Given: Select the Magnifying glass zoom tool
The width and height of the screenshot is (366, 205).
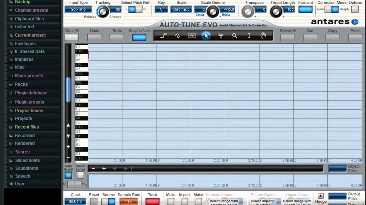Looking at the screenshot, I should tap(235, 36).
